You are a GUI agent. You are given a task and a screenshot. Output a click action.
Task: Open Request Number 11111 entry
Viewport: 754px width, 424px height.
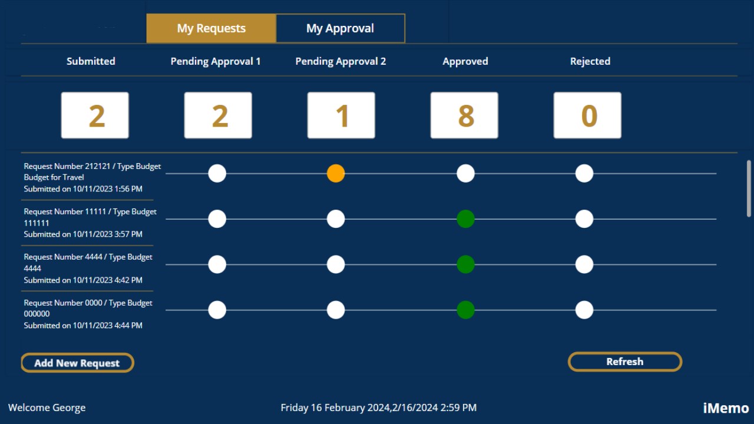click(x=90, y=223)
